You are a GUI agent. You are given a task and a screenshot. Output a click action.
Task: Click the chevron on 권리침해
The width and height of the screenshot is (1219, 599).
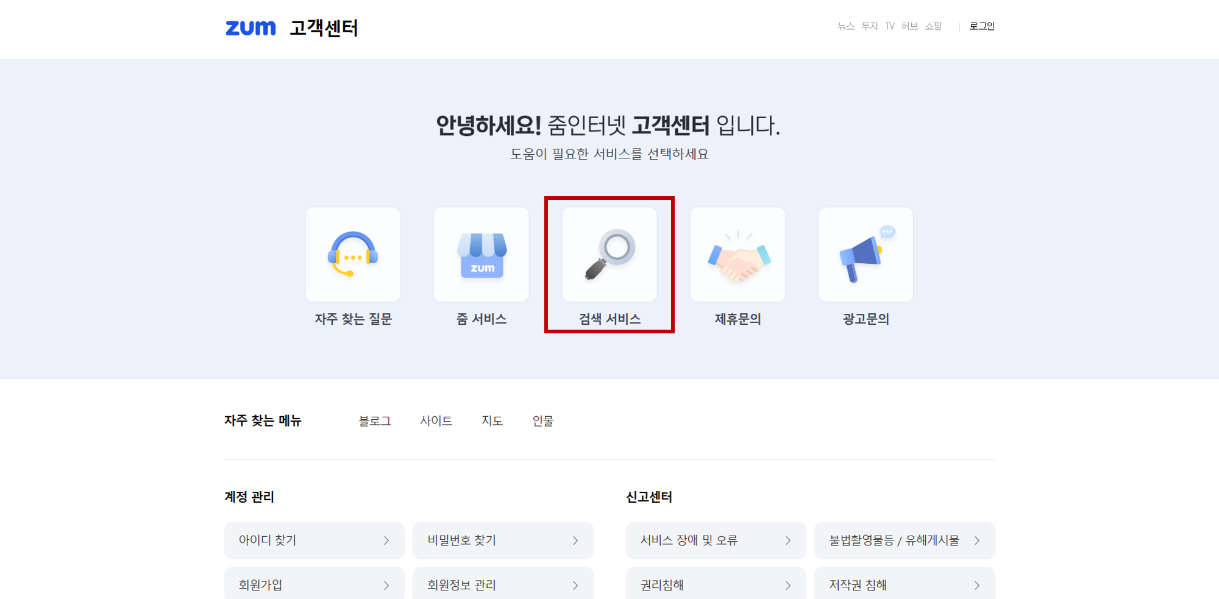[x=788, y=586]
